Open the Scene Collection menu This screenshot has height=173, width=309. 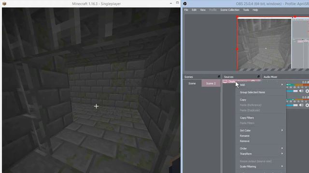(230, 10)
